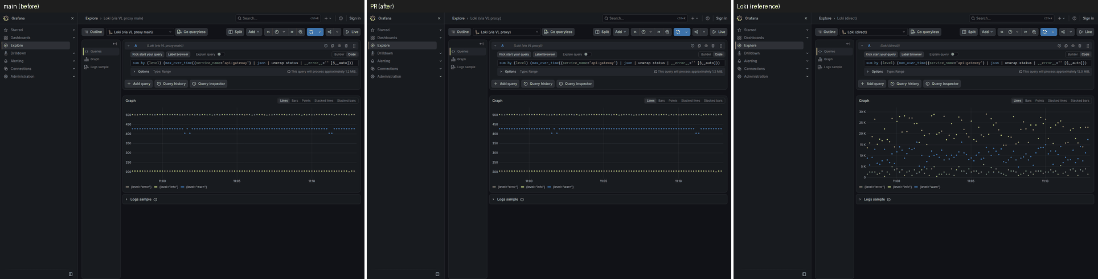The image size is (1098, 279).
Task: Hide query A response in Loki (reference) panel
Action: (x=1073, y=45)
